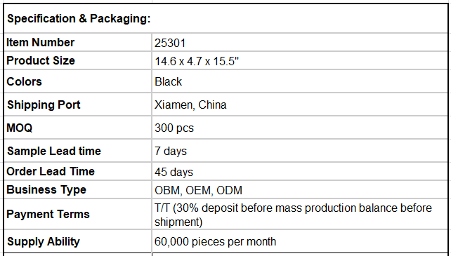This screenshot has height=256, width=451.
Task: Select the Sample Lead time label cell
Action: point(78,151)
